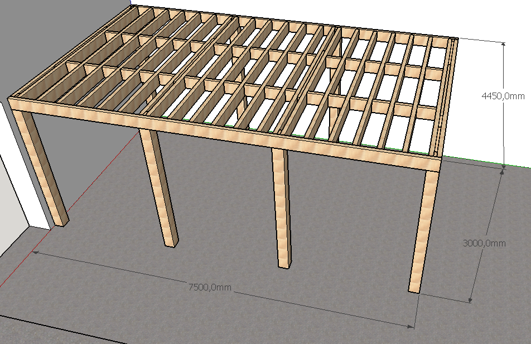Select the 4450,0mm dimension label

click(x=503, y=96)
